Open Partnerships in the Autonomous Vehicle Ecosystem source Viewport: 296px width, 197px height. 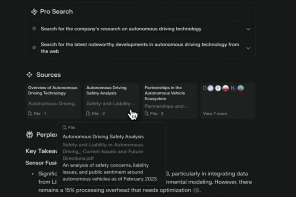[169, 101]
